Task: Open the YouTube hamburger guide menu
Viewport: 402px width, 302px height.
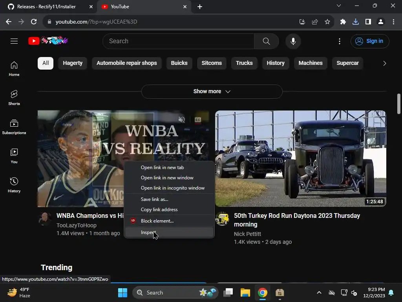Action: [x=14, y=41]
